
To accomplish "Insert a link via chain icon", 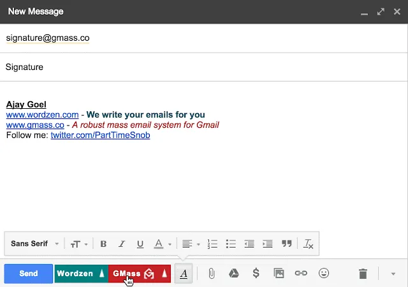I will pos(301,273).
